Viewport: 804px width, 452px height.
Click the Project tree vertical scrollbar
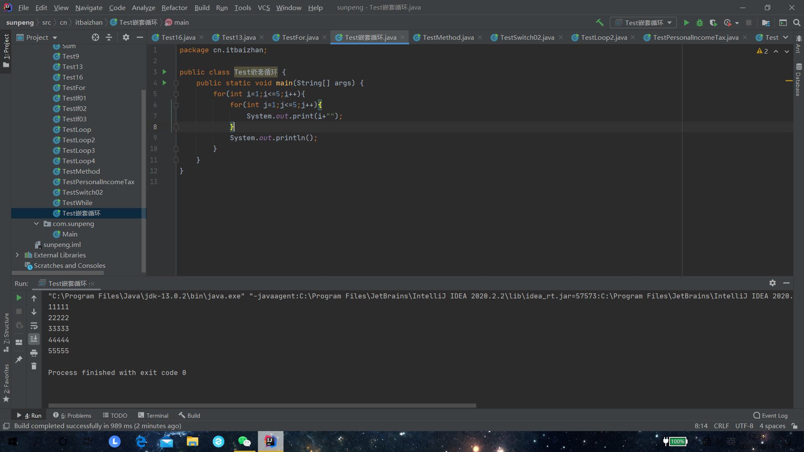144,181
